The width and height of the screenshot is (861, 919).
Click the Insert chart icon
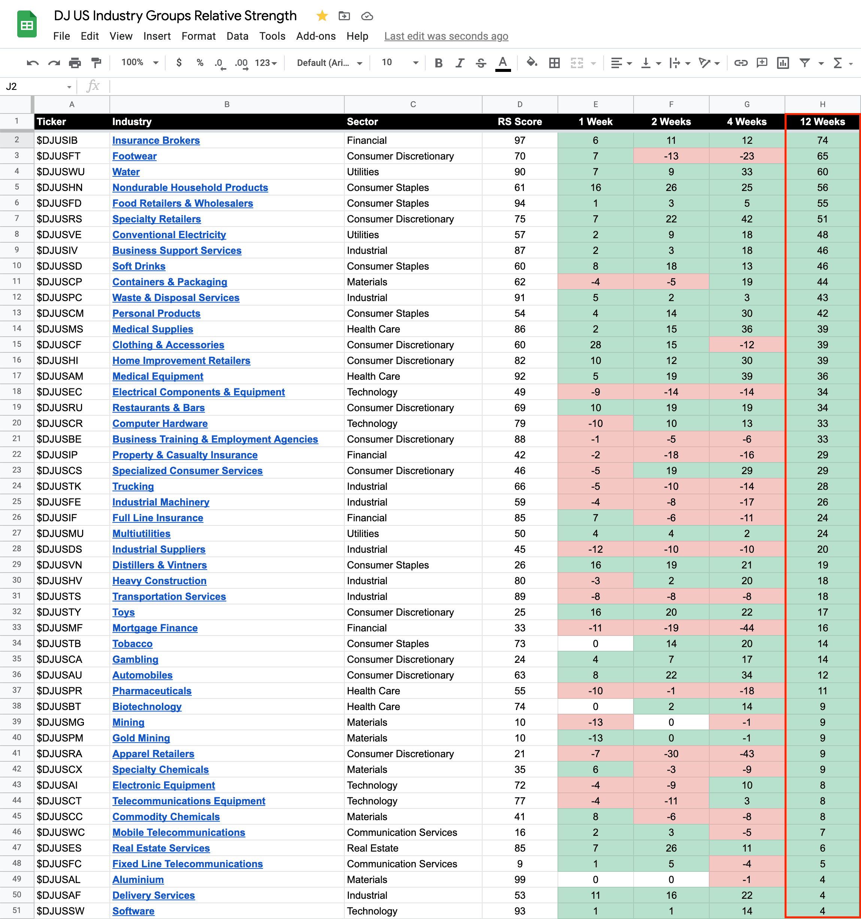click(783, 63)
